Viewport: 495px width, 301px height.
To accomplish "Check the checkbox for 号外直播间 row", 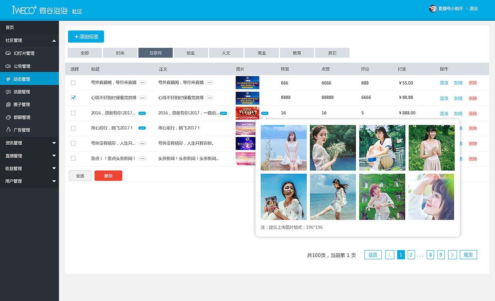I will tap(73, 82).
